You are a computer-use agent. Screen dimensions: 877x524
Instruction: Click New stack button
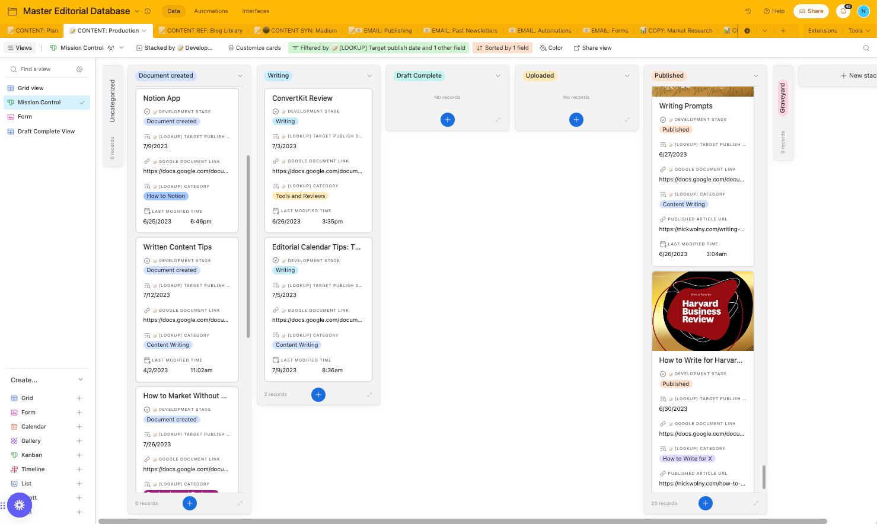857,76
